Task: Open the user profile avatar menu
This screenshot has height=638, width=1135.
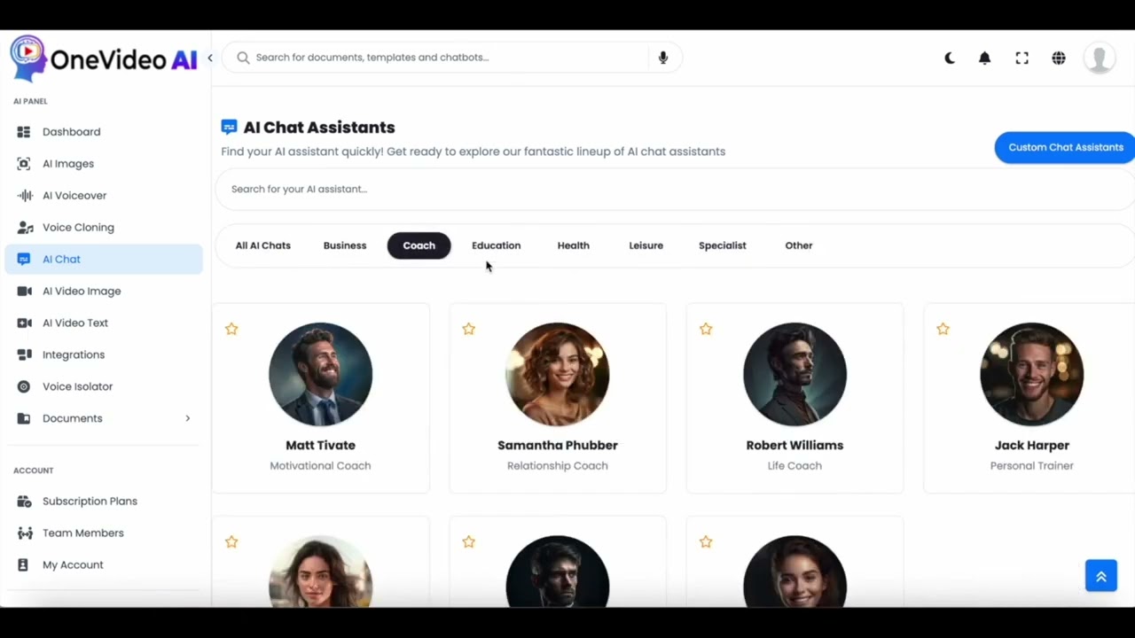Action: coord(1100,58)
